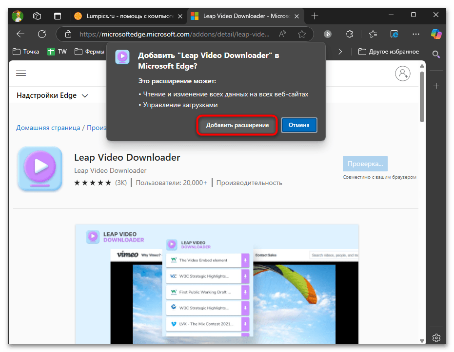454x352 pixels.
Task: Expand the Надстройки Edge dropdown
Action: [52, 95]
